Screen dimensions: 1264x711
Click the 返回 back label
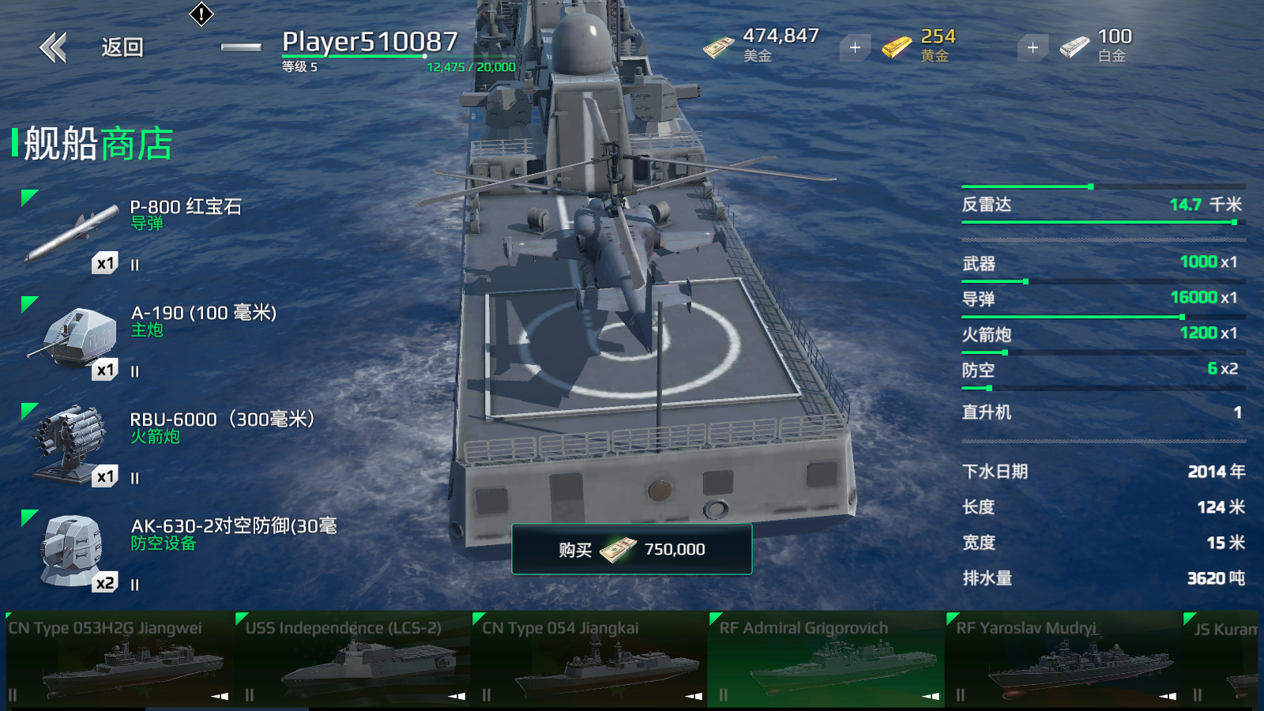pyautogui.click(x=122, y=47)
